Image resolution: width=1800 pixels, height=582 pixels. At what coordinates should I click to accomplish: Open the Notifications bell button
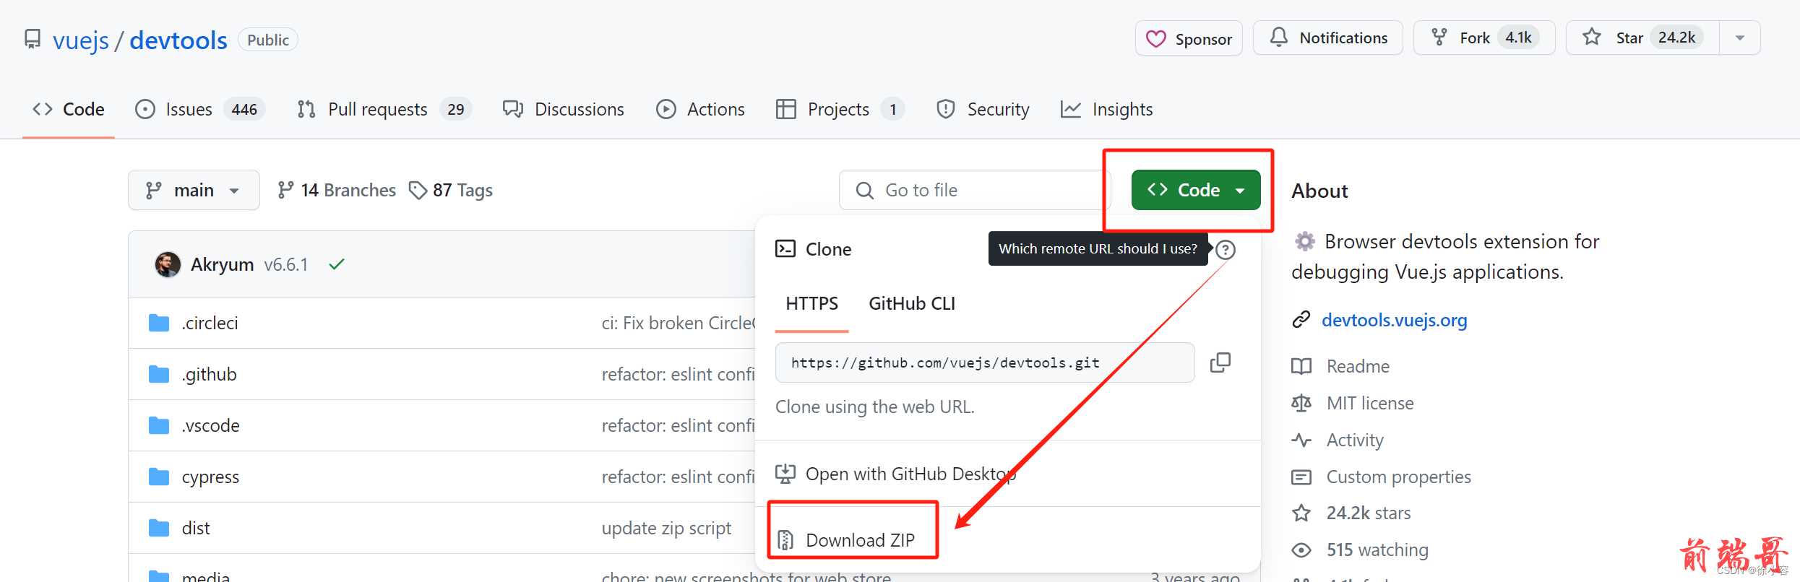1328,38
